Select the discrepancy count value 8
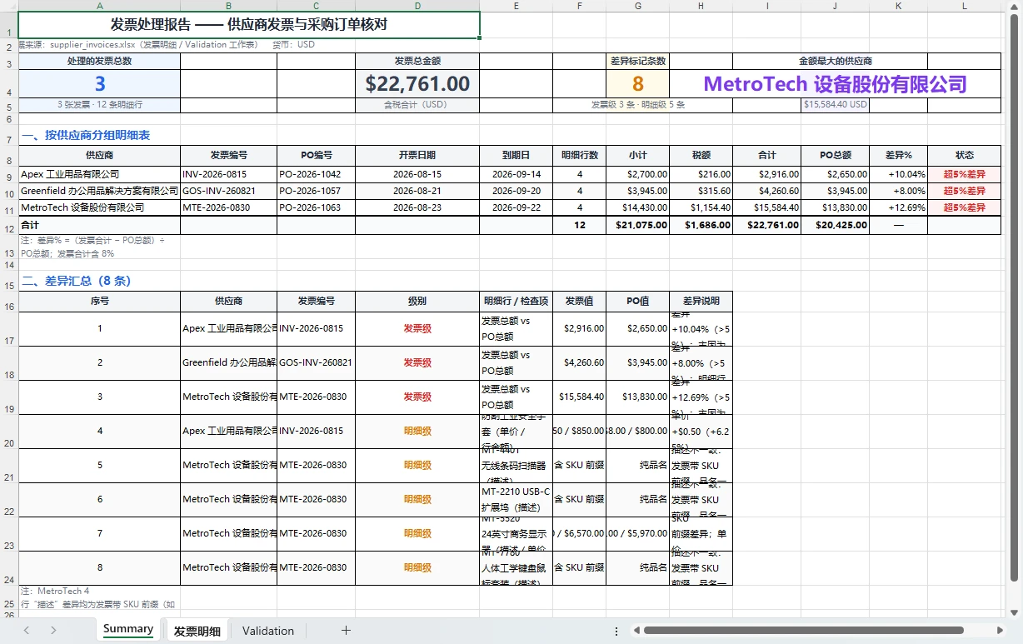 coord(638,83)
